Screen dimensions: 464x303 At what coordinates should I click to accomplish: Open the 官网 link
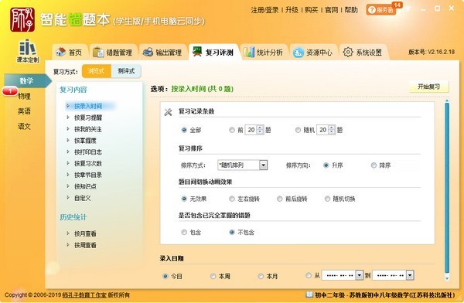click(x=332, y=10)
